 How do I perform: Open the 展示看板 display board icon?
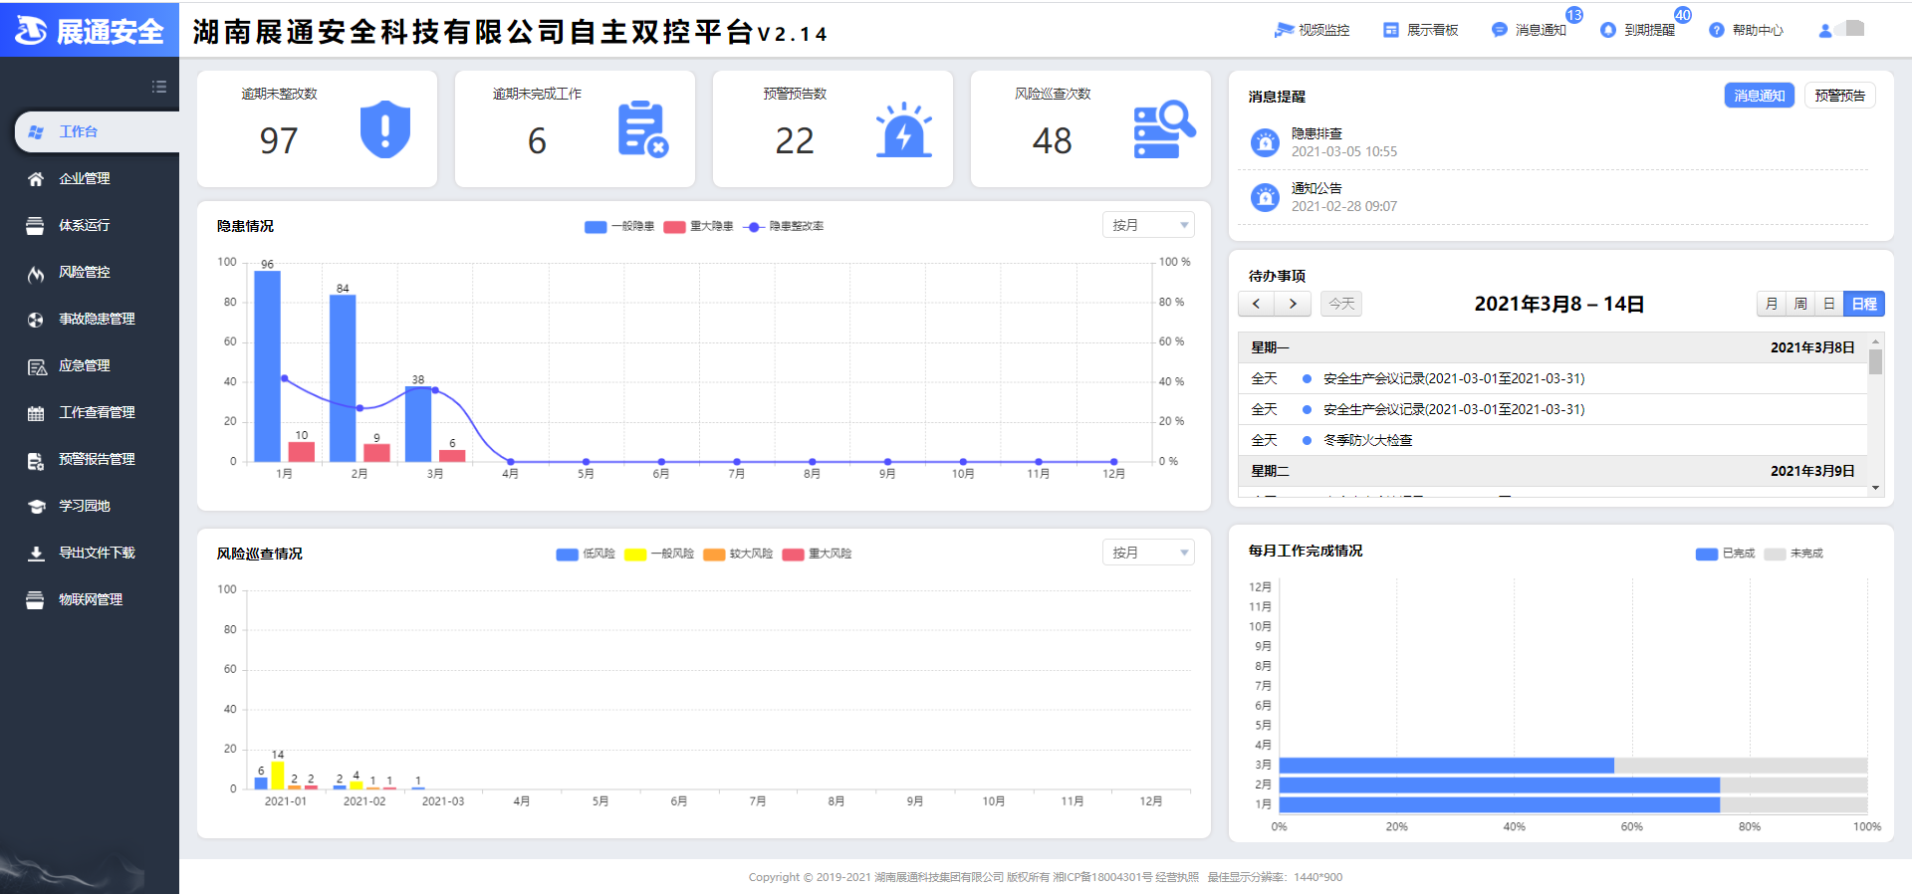click(1391, 30)
